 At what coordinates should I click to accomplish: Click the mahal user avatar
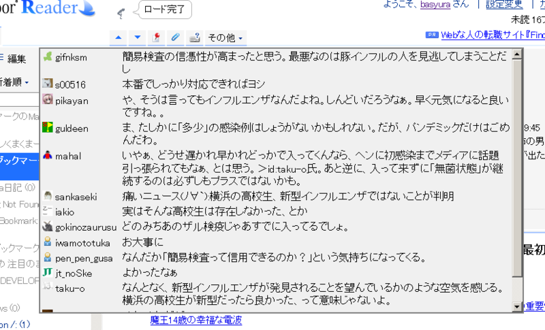47,155
